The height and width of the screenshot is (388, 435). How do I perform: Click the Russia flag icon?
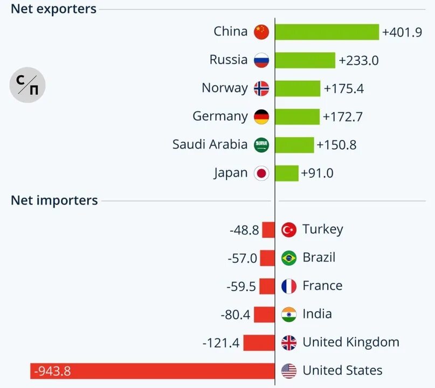261,60
